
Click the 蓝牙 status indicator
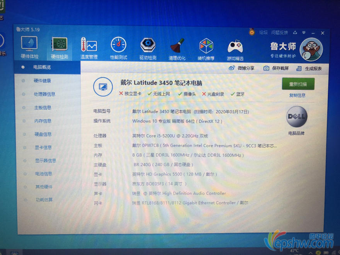(238, 94)
